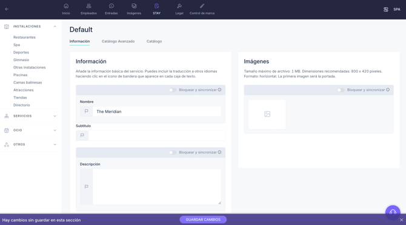Click the image upload placeholder thumbnail
This screenshot has width=406, height=225.
pyautogui.click(x=267, y=114)
